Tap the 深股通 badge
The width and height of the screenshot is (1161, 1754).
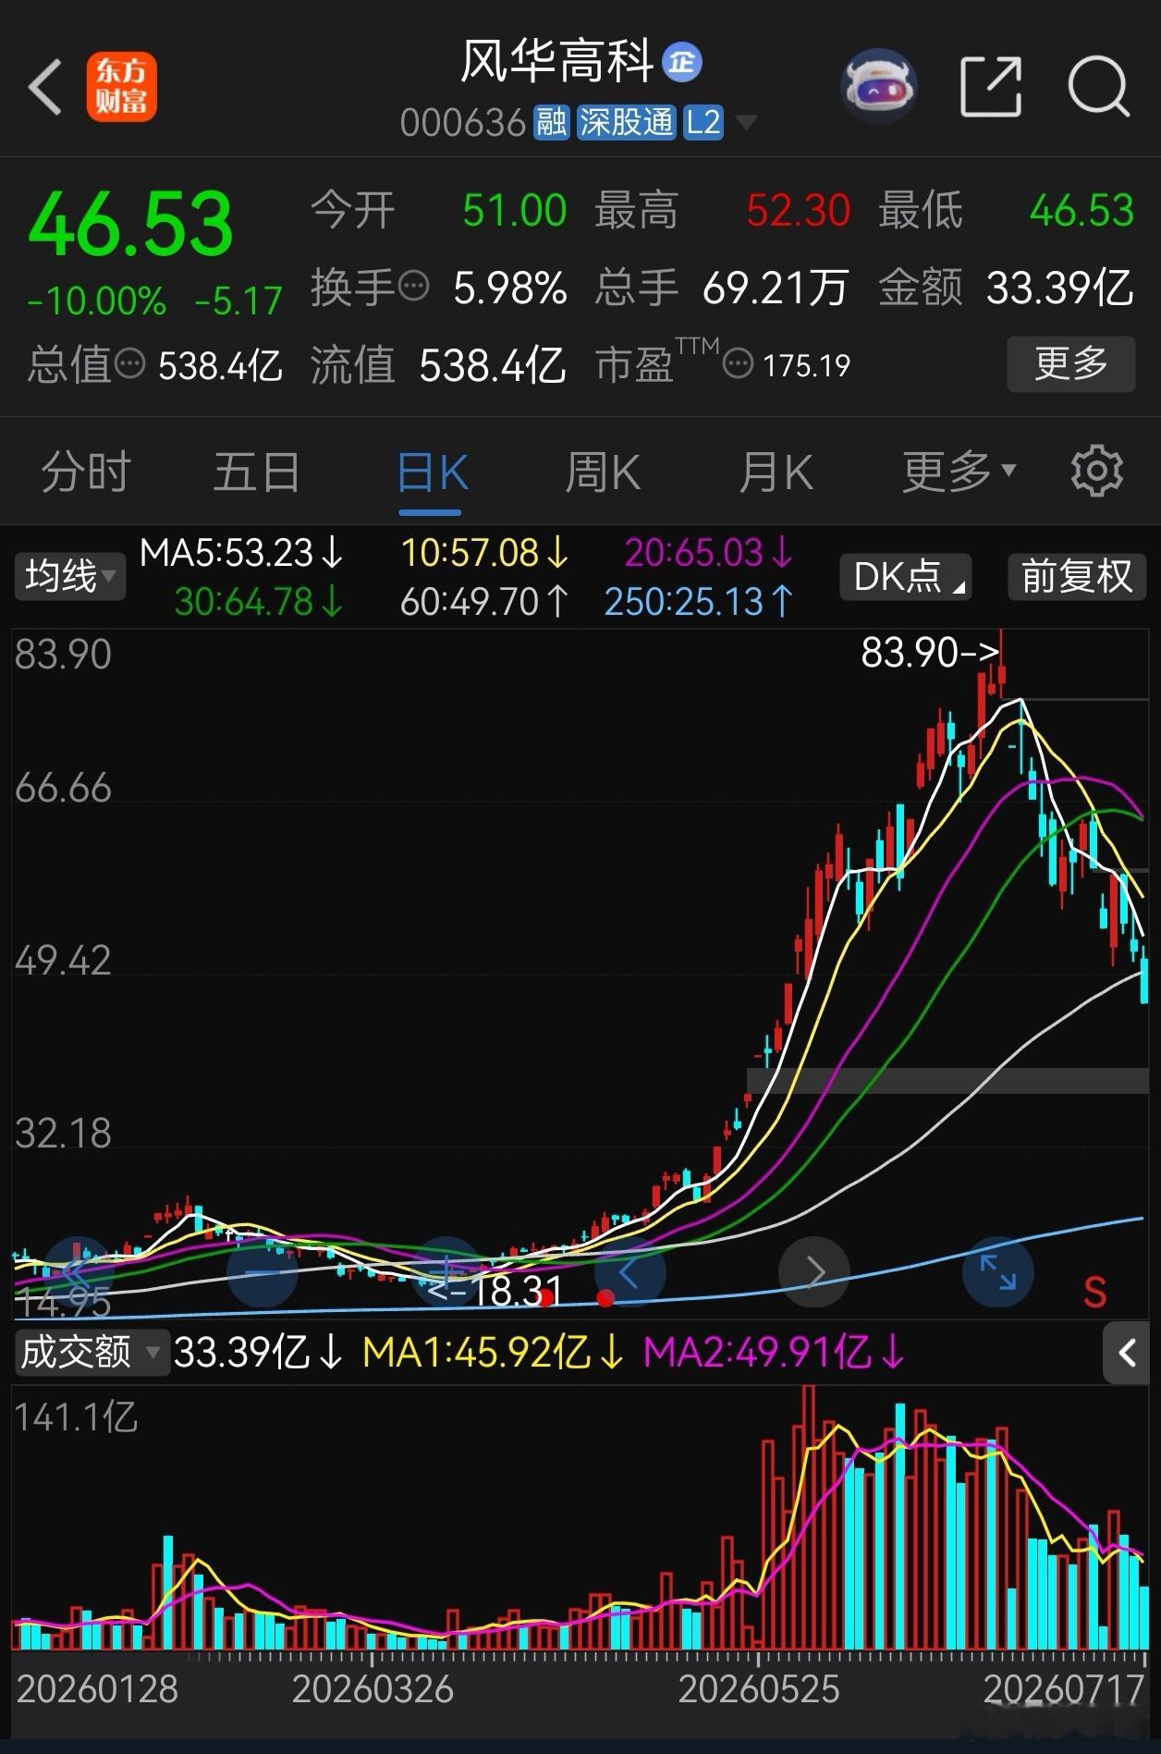pos(627,122)
